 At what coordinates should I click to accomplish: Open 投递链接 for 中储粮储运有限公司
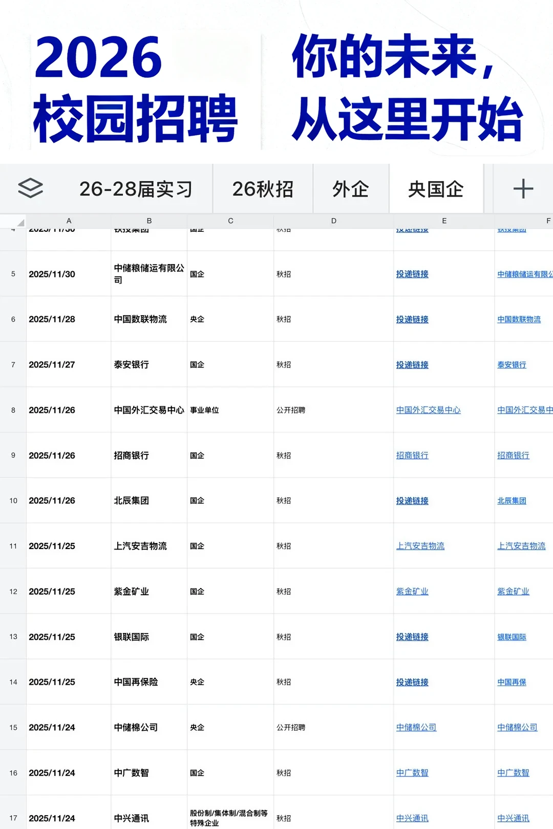pyautogui.click(x=412, y=274)
